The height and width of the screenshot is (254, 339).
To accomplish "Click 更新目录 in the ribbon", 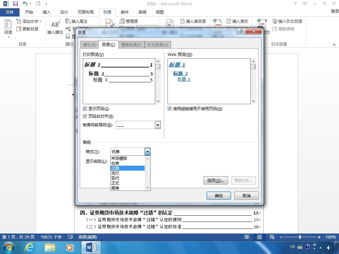I will (27, 29).
